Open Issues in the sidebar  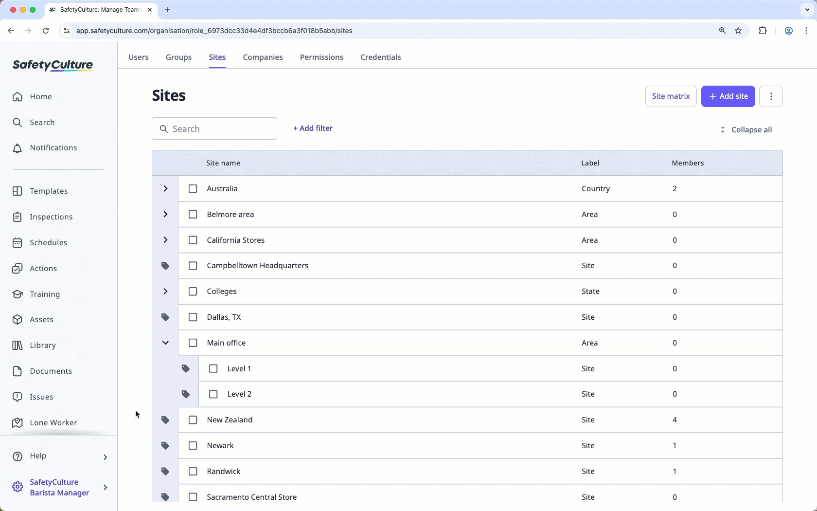[x=33, y=397]
